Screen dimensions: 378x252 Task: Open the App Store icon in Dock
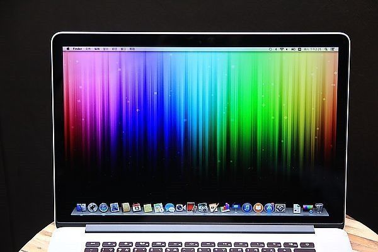point(269,208)
